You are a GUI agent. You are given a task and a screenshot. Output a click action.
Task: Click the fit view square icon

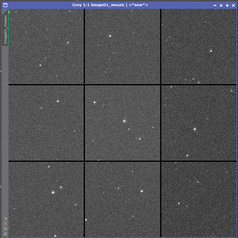coord(5,223)
